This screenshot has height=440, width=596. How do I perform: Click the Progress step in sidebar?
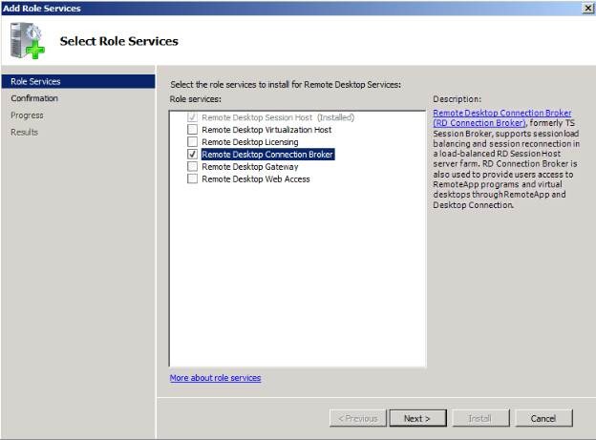27,115
